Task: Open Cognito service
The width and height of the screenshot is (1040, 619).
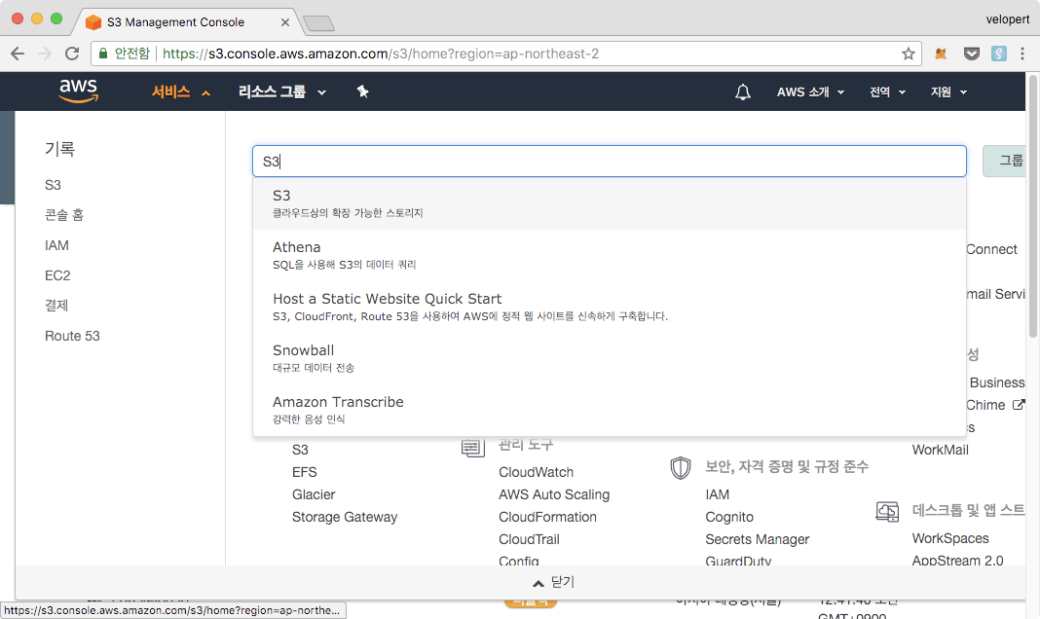Action: (729, 517)
